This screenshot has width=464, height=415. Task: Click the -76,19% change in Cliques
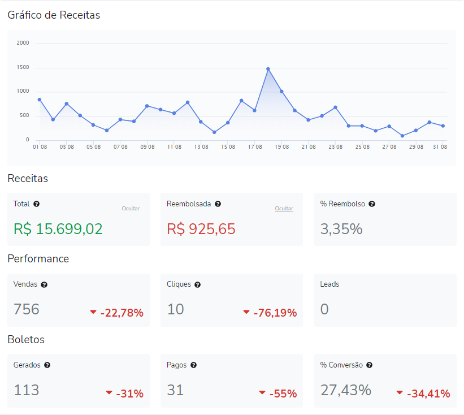(x=275, y=313)
